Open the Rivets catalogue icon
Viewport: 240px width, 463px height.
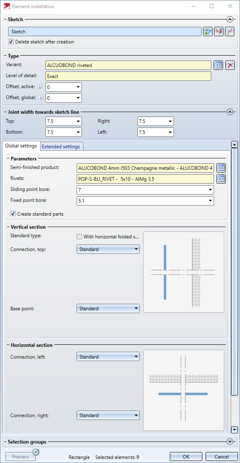(221, 179)
